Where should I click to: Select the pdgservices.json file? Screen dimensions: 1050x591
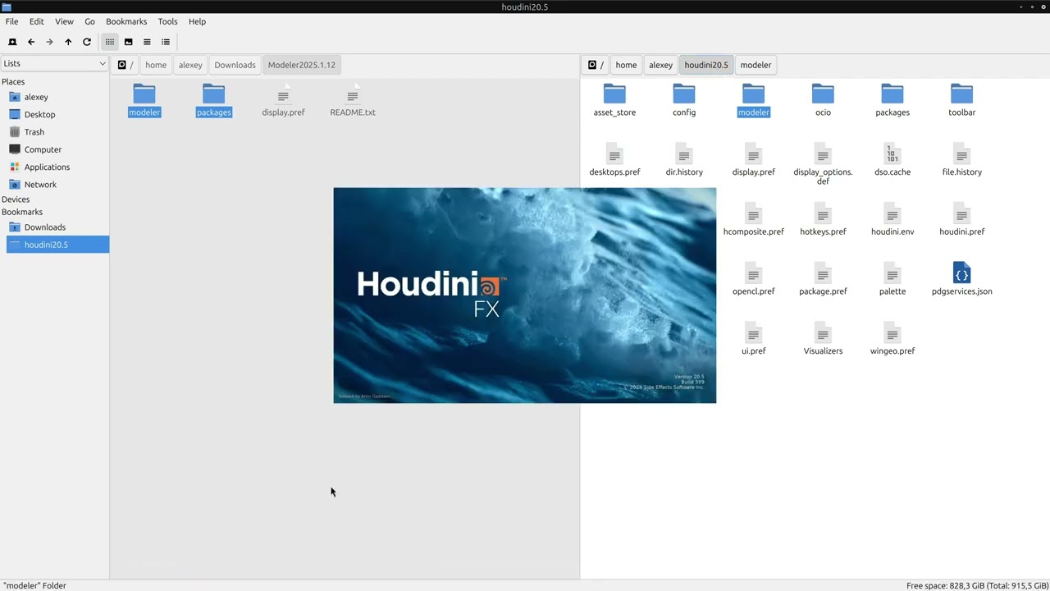point(962,279)
